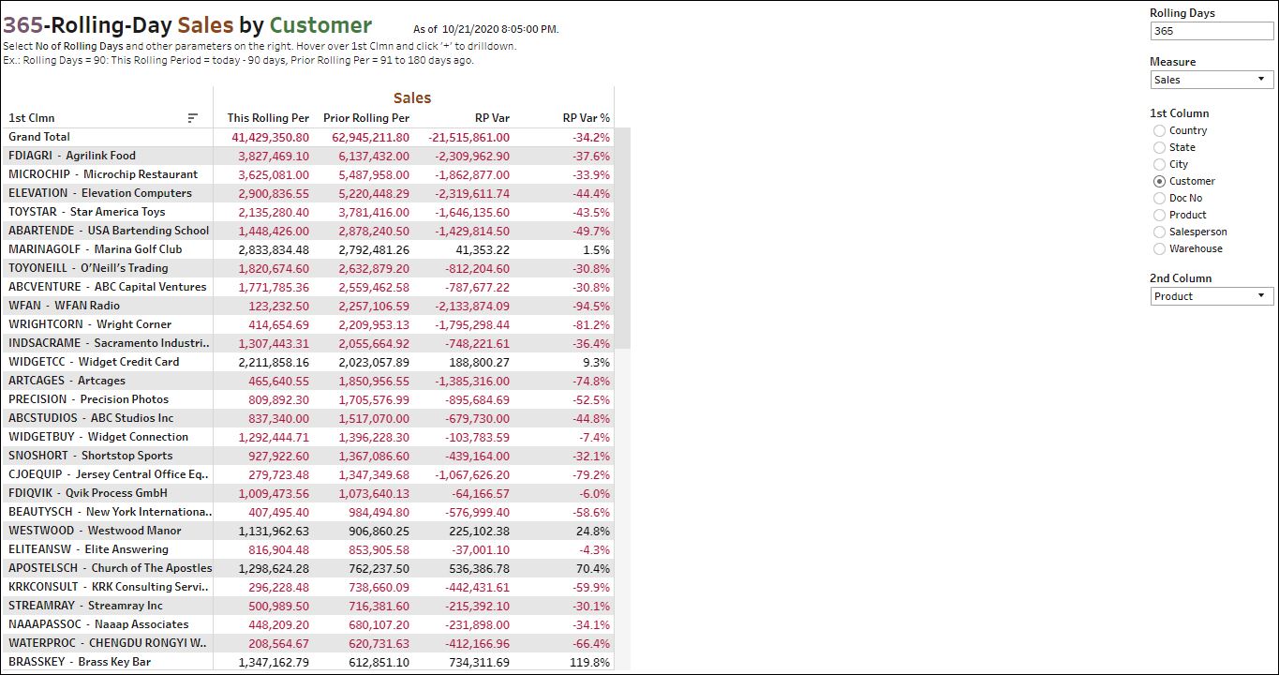
Task: Switch 1st column to Product
Action: coord(1160,215)
